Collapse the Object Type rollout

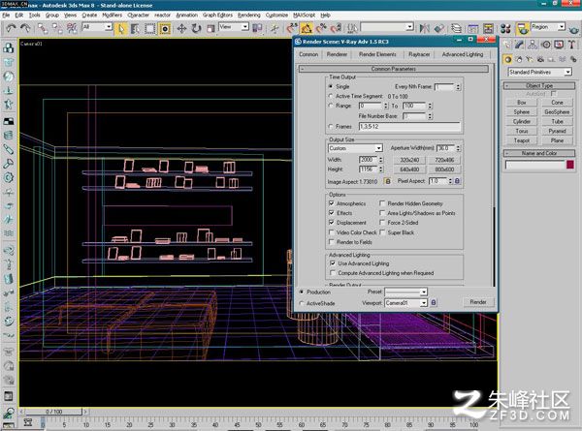click(539, 85)
